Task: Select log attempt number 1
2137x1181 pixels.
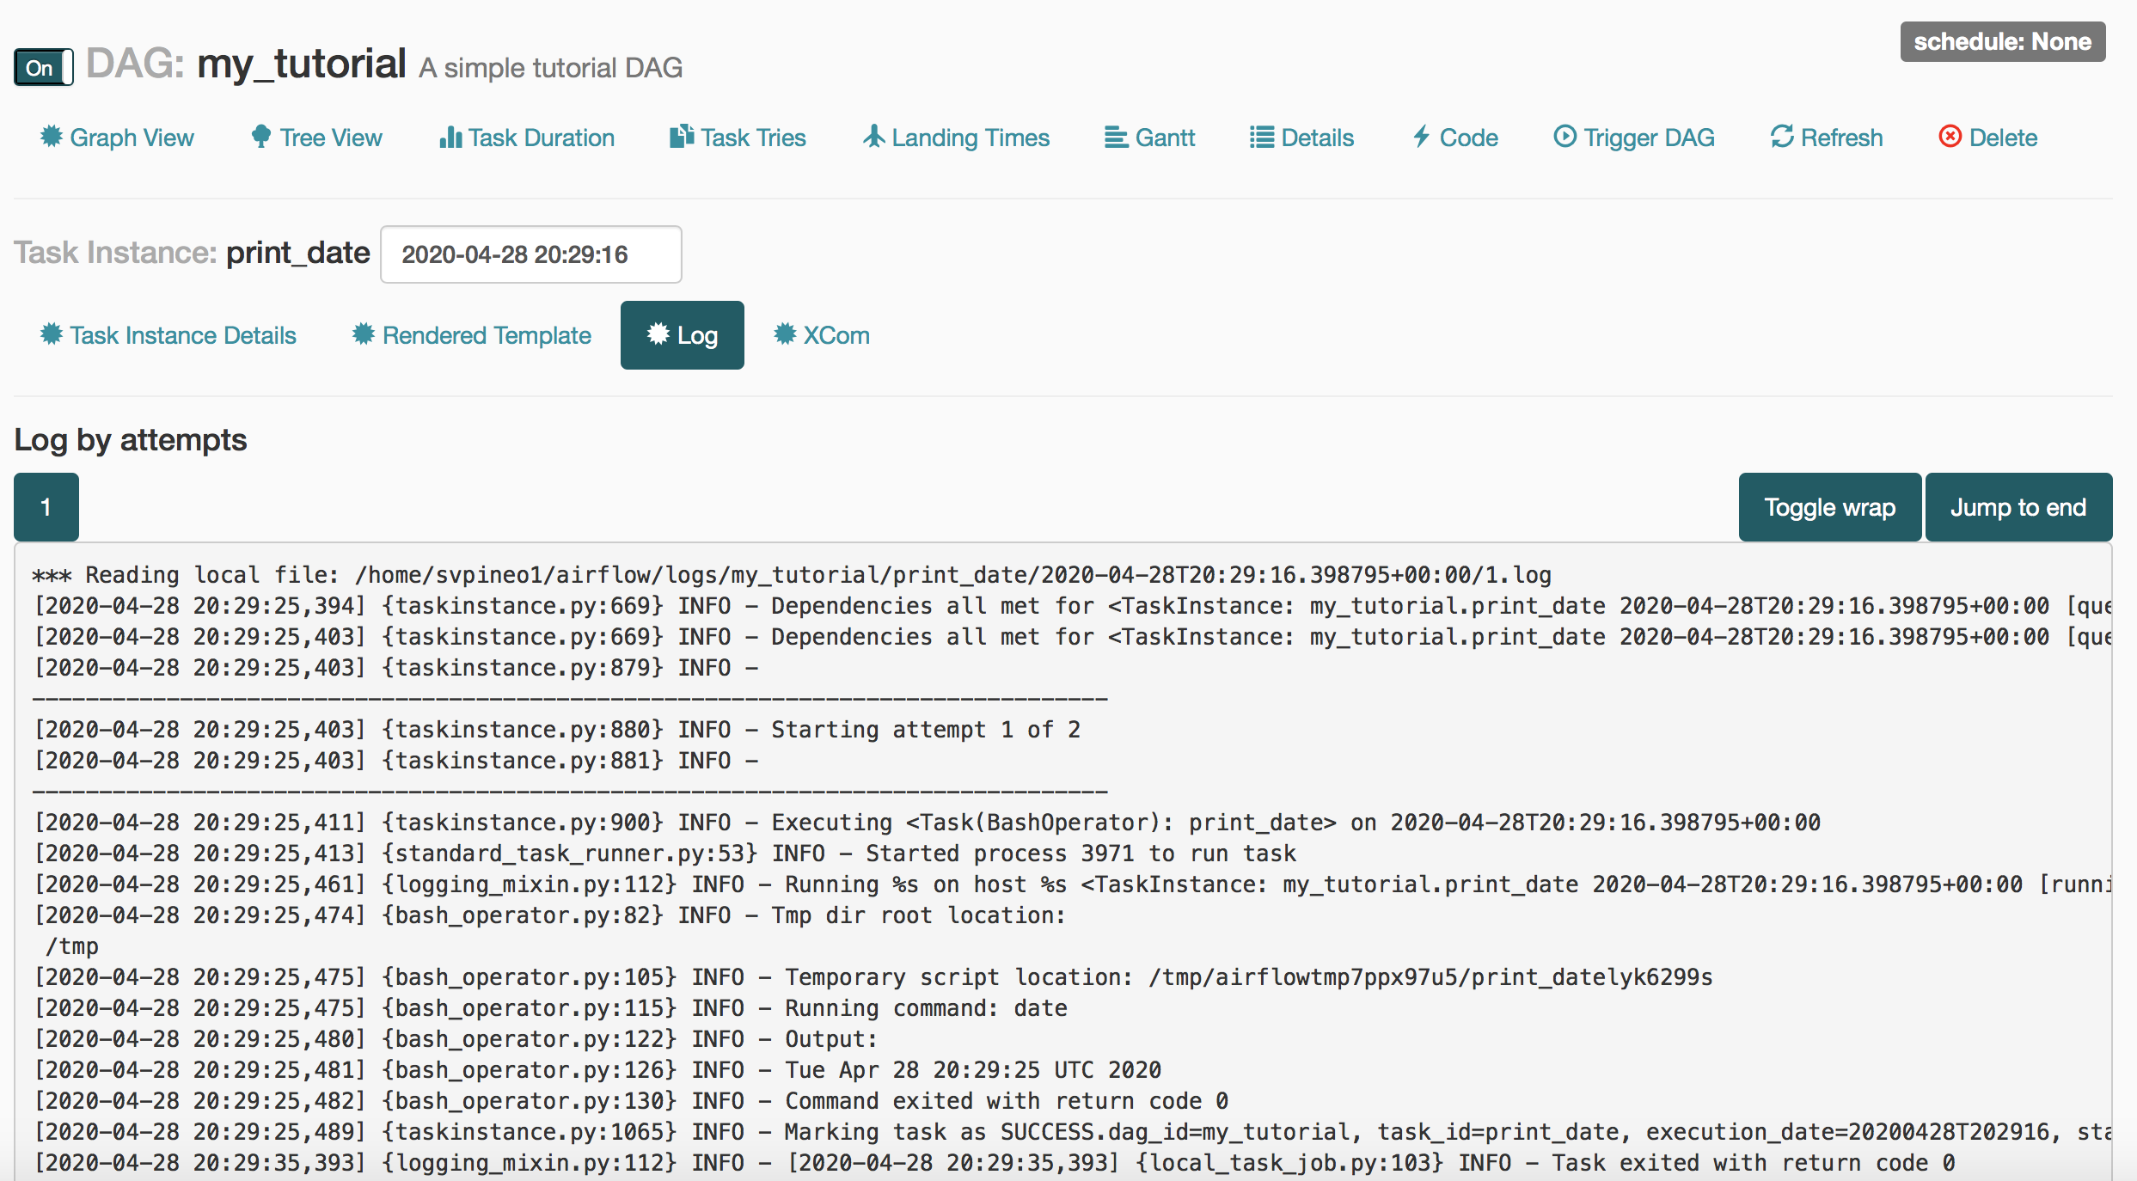Action: pyautogui.click(x=46, y=507)
